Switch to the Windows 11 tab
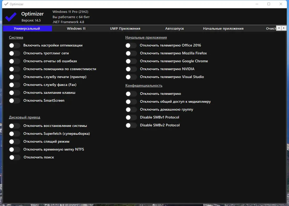This screenshot has height=206, width=289. click(x=76, y=29)
